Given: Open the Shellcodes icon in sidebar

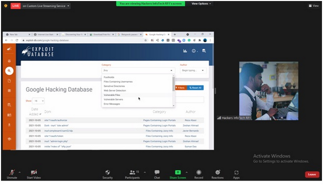Looking at the screenshot, I should click(9, 90).
